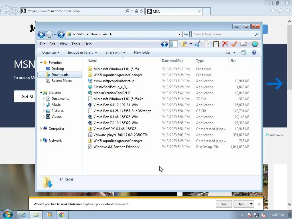Open folder options dropdown arrow in toolbar
The image size is (292, 219).
point(191,44)
